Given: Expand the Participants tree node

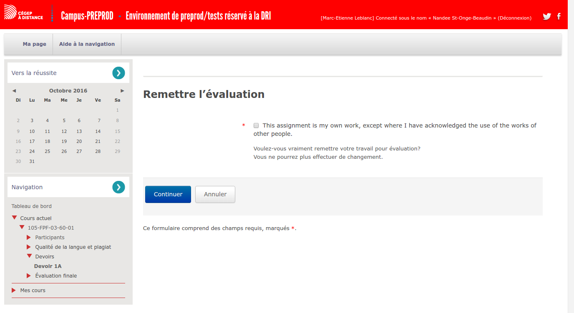Looking at the screenshot, I should (x=29, y=238).
